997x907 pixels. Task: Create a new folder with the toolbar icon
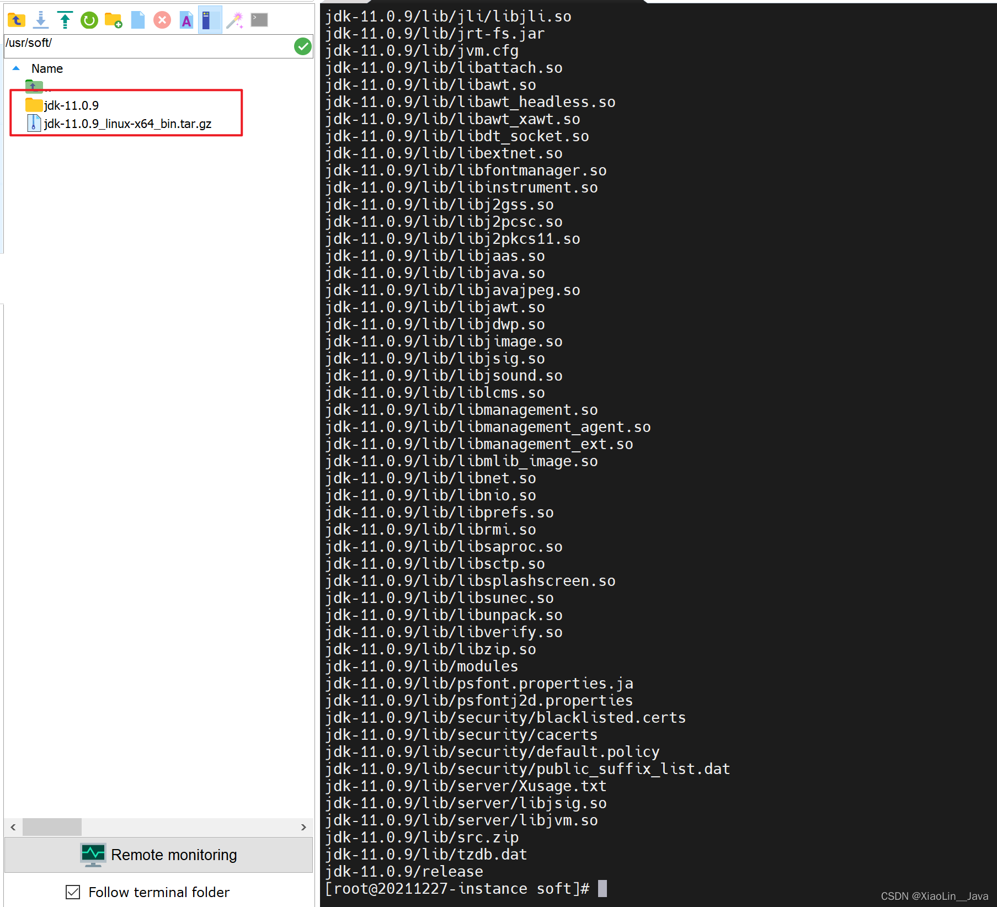coord(114,20)
